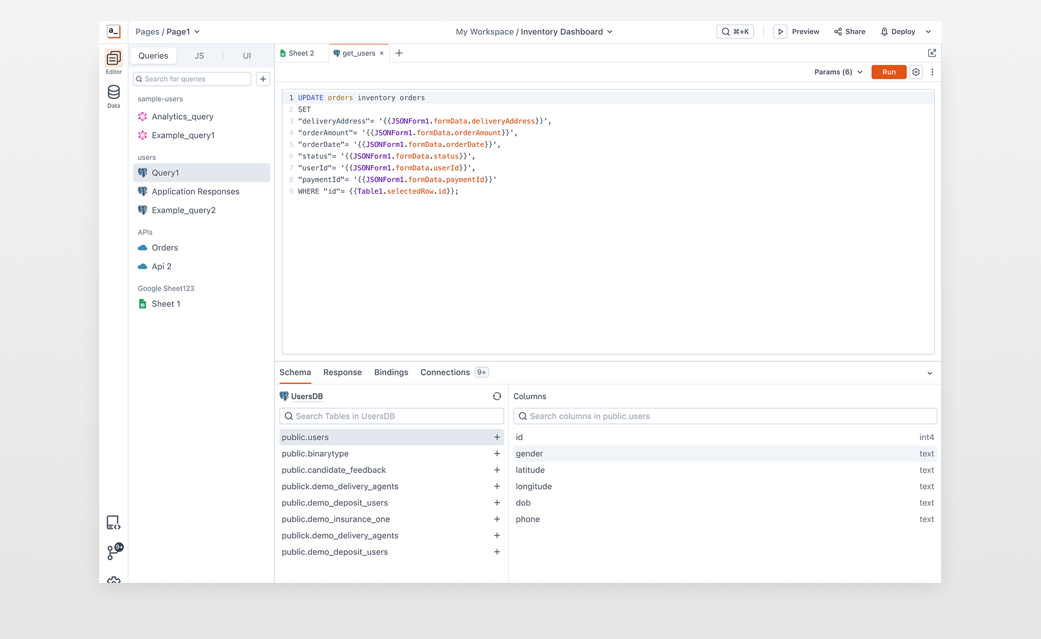The height and width of the screenshot is (639, 1041).
Task: Close the get_users tab
Action: coord(381,53)
